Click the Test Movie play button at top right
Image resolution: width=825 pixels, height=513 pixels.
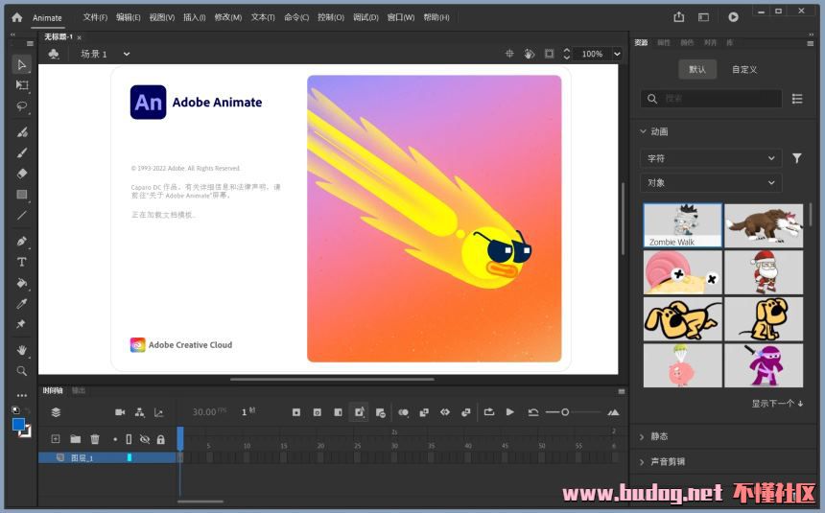(733, 17)
